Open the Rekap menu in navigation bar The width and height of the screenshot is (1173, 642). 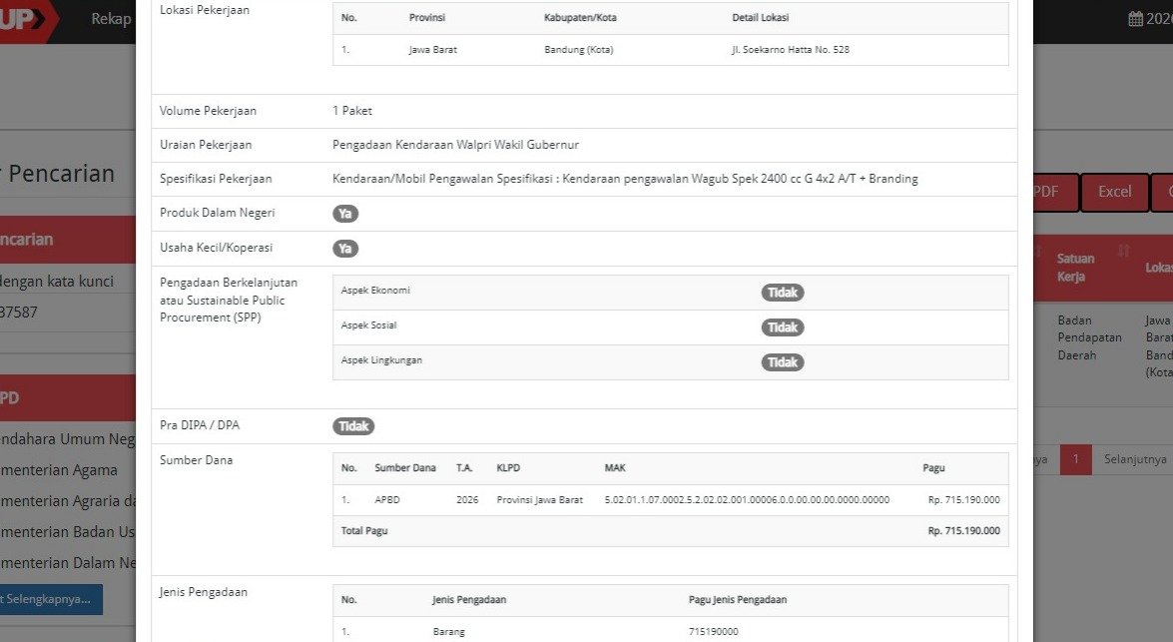111,19
